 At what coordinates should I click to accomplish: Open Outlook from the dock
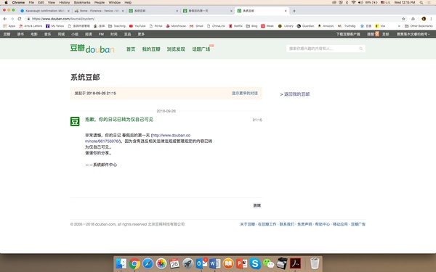(201, 263)
